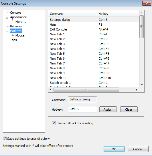Click the Ctrl+F4 hotkey cell

click(x=104, y=49)
